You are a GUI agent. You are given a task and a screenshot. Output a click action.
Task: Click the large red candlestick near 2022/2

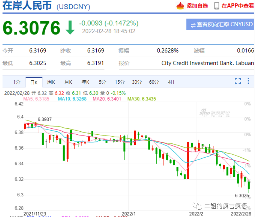point(188,160)
